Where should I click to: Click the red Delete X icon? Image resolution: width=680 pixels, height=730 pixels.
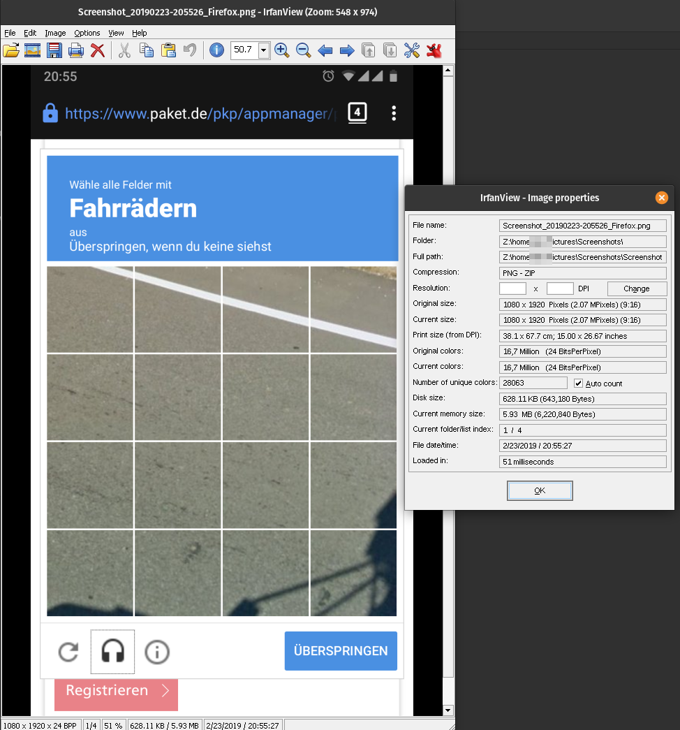[x=97, y=50]
